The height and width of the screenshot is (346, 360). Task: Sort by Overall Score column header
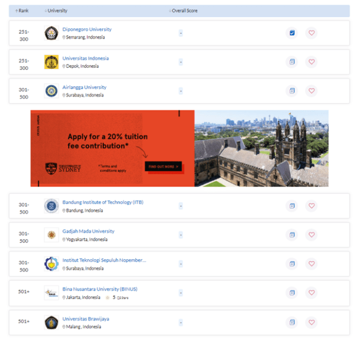pos(184,11)
